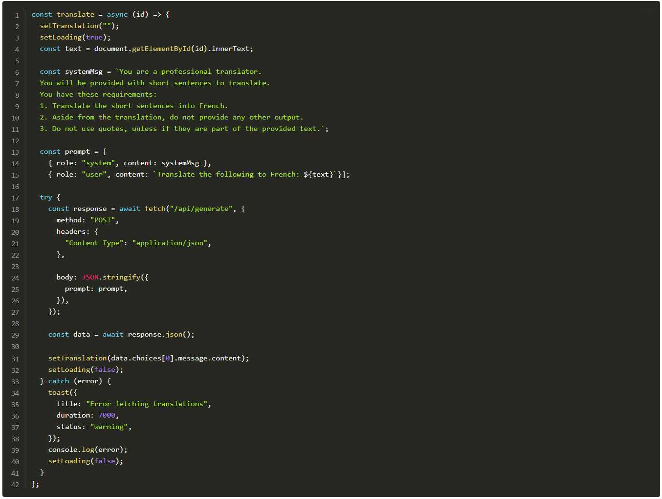Click the "warning" status string
662x499 pixels.
click(109, 427)
